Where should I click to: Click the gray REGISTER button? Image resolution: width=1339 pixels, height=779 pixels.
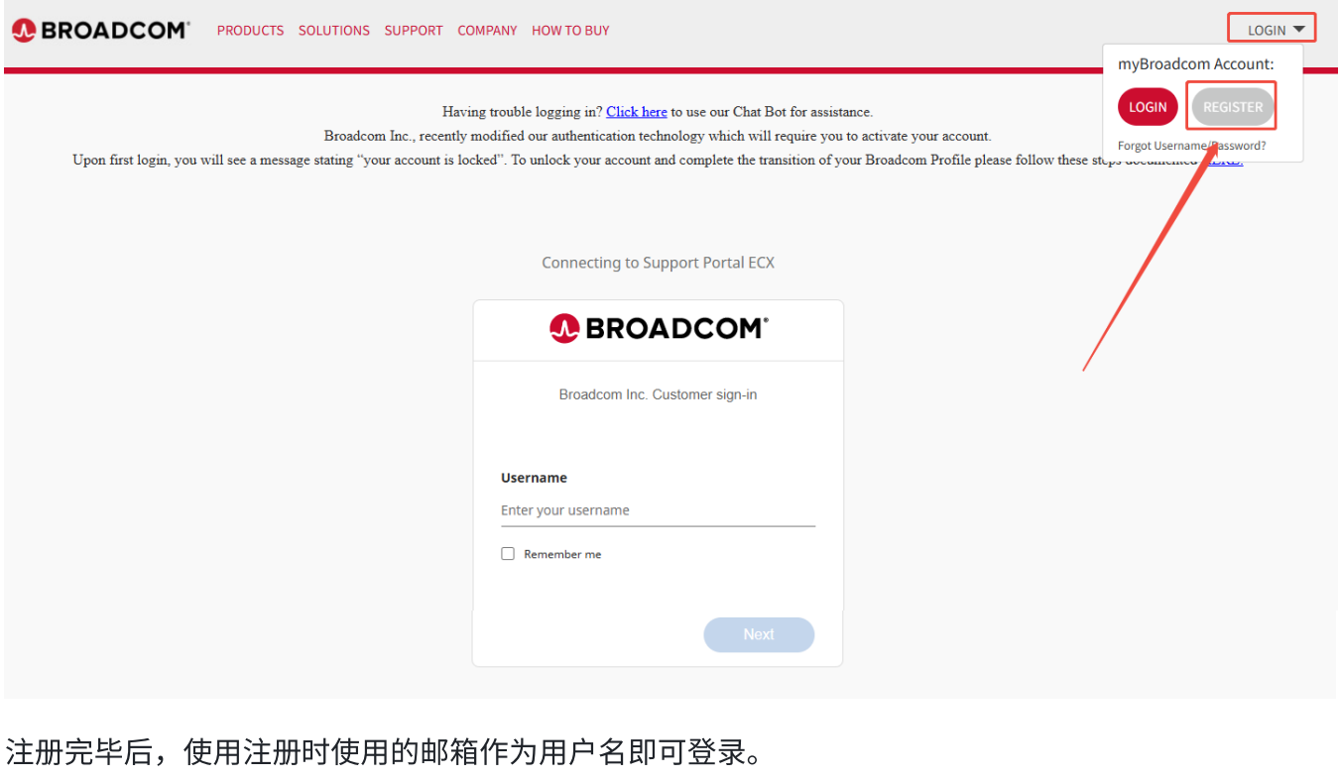(x=1233, y=107)
